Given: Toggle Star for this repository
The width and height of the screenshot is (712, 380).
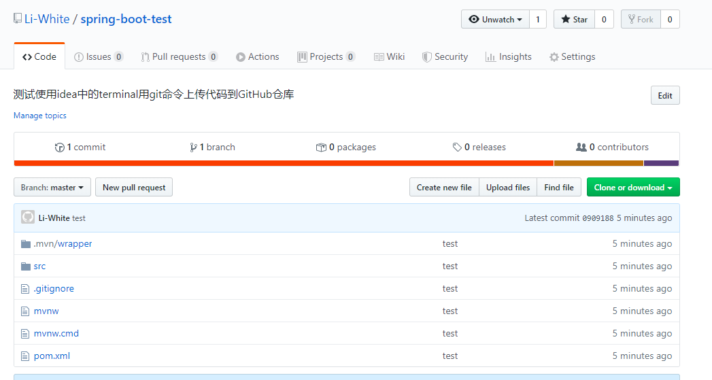Looking at the screenshot, I should pos(574,20).
